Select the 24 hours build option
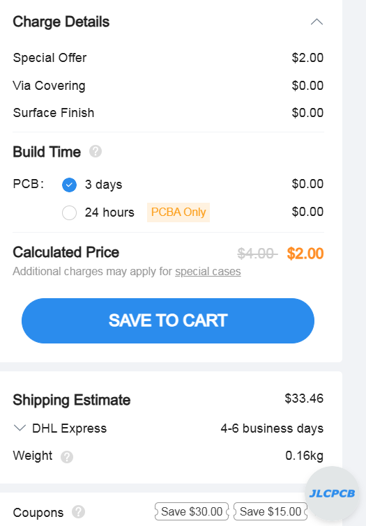This screenshot has height=526, width=366. pos(69,212)
